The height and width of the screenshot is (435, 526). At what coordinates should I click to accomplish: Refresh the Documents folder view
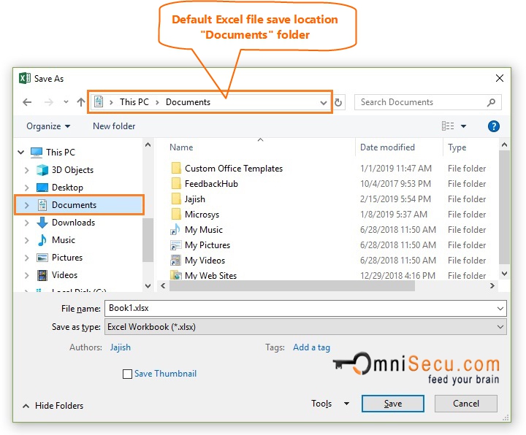pos(338,102)
